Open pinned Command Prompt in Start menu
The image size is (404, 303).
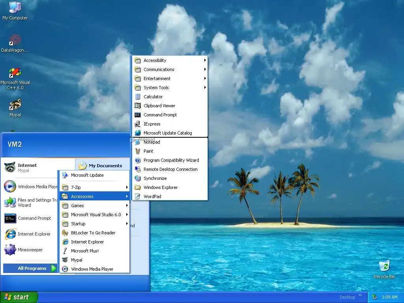pyautogui.click(x=30, y=218)
